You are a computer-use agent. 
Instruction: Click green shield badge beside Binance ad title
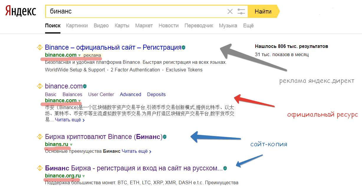[x=183, y=48]
